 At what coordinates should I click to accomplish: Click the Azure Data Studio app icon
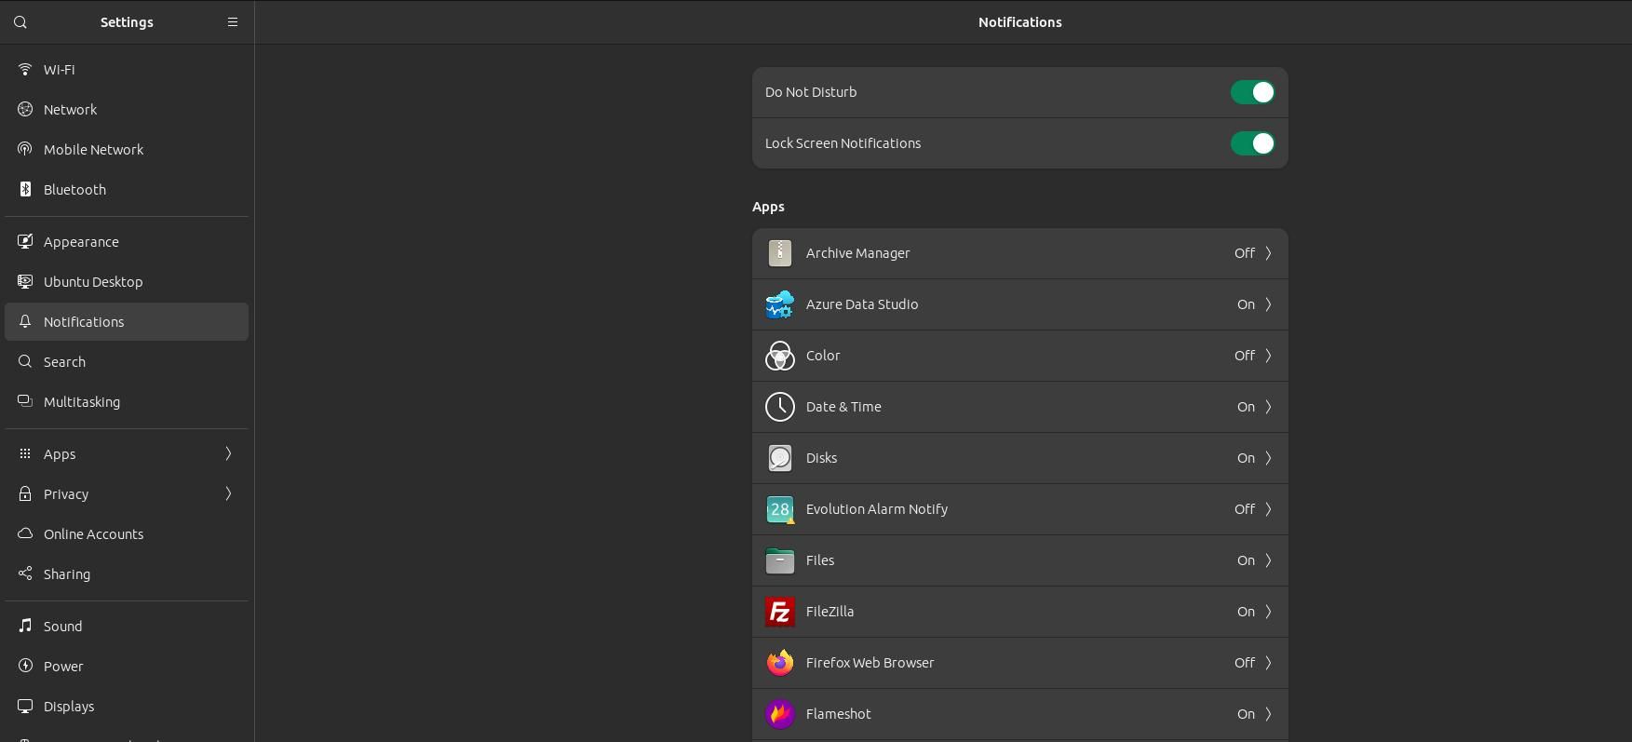(780, 304)
